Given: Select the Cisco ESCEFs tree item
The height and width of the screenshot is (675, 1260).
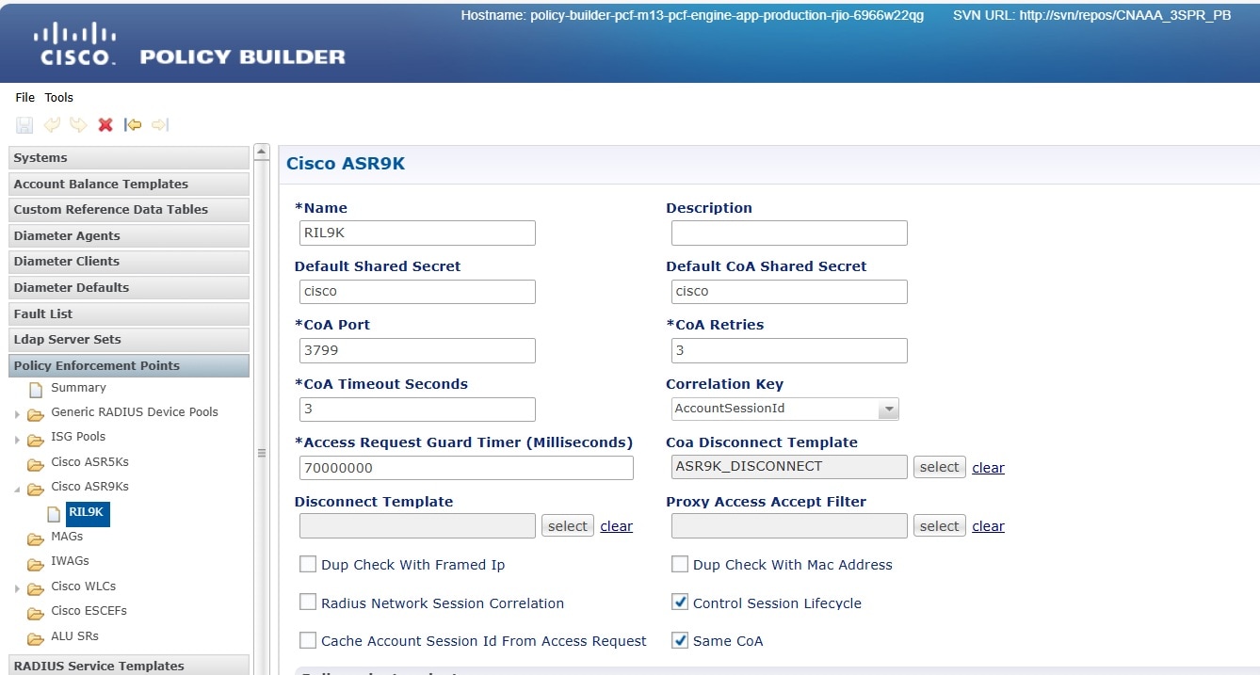Looking at the screenshot, I should [x=89, y=611].
